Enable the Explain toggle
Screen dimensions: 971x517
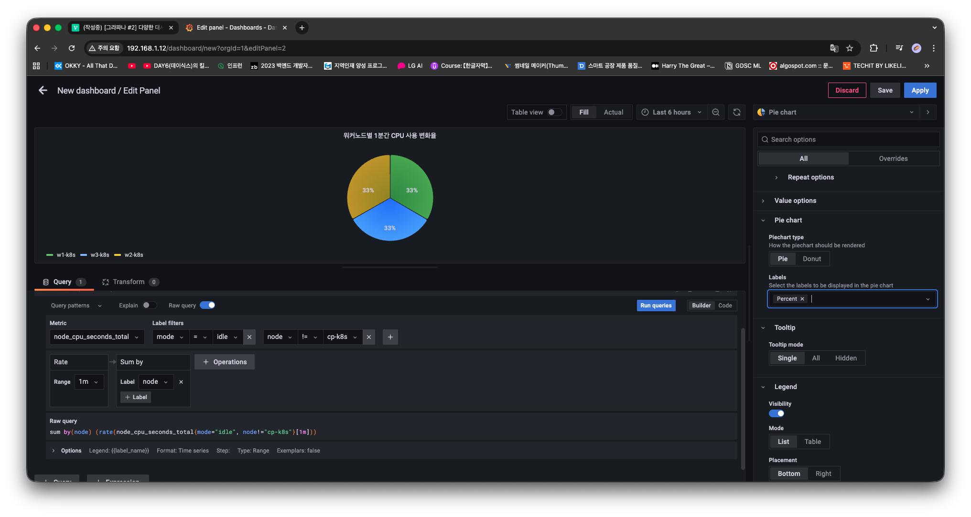click(149, 306)
